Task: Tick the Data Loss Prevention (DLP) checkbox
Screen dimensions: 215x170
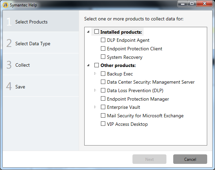Action: point(103,90)
